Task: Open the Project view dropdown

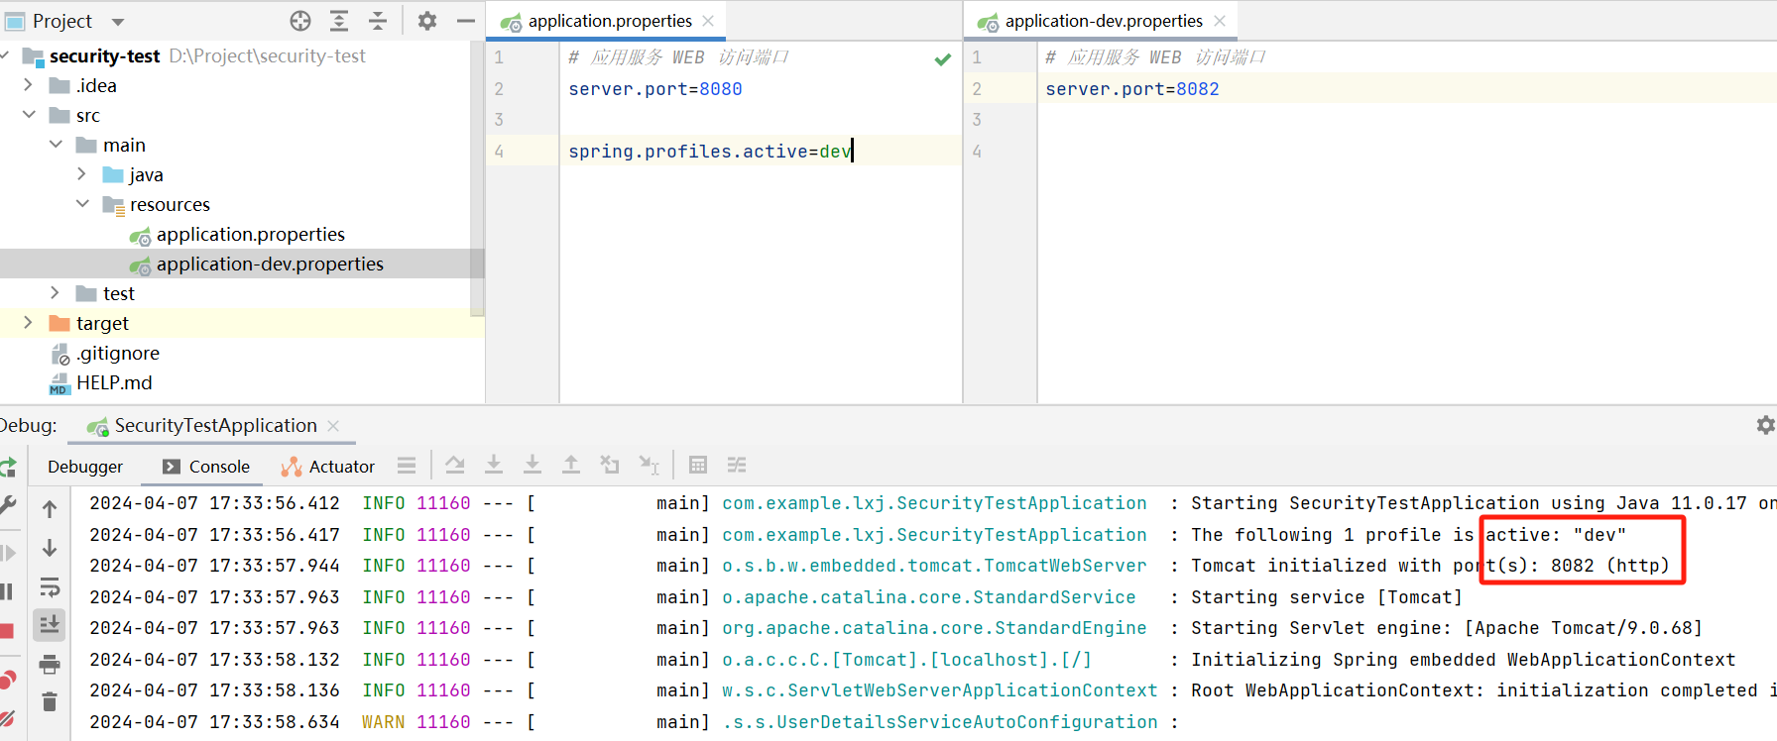Action: coord(118,22)
